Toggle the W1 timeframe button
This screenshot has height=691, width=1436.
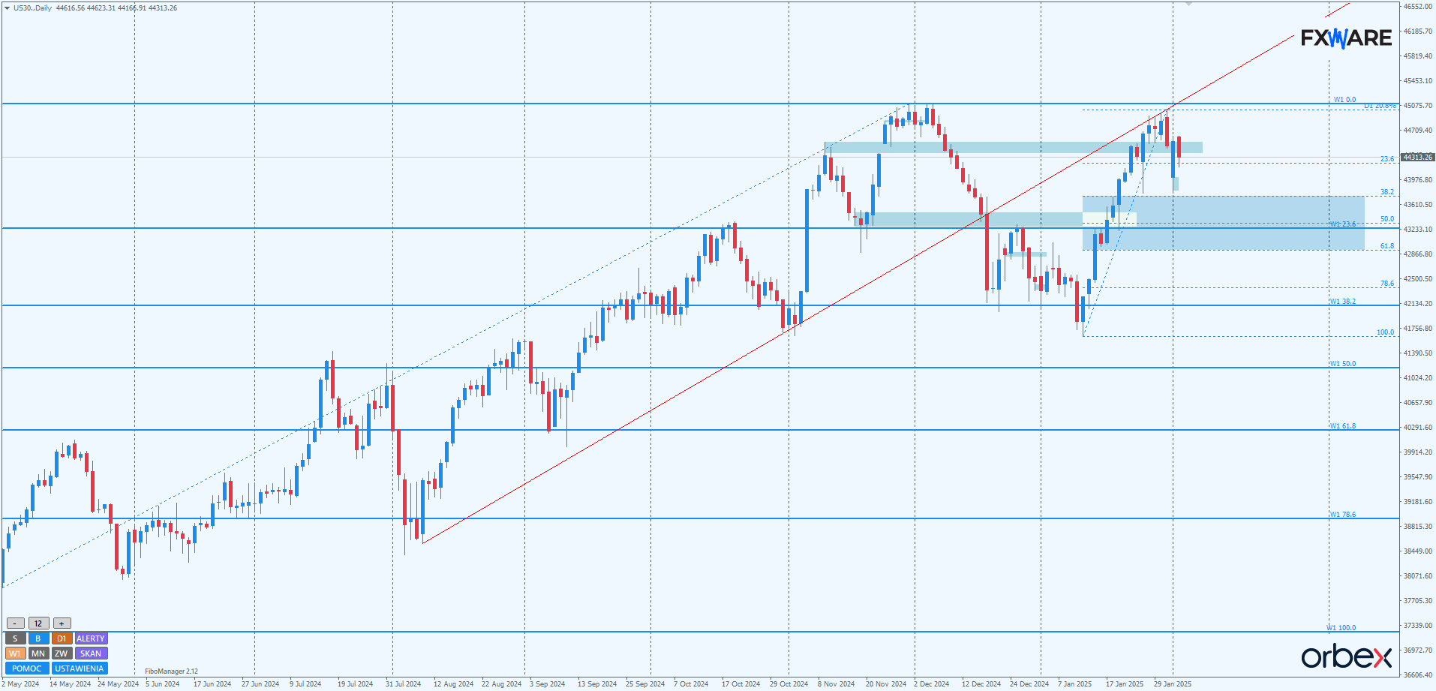(x=15, y=653)
